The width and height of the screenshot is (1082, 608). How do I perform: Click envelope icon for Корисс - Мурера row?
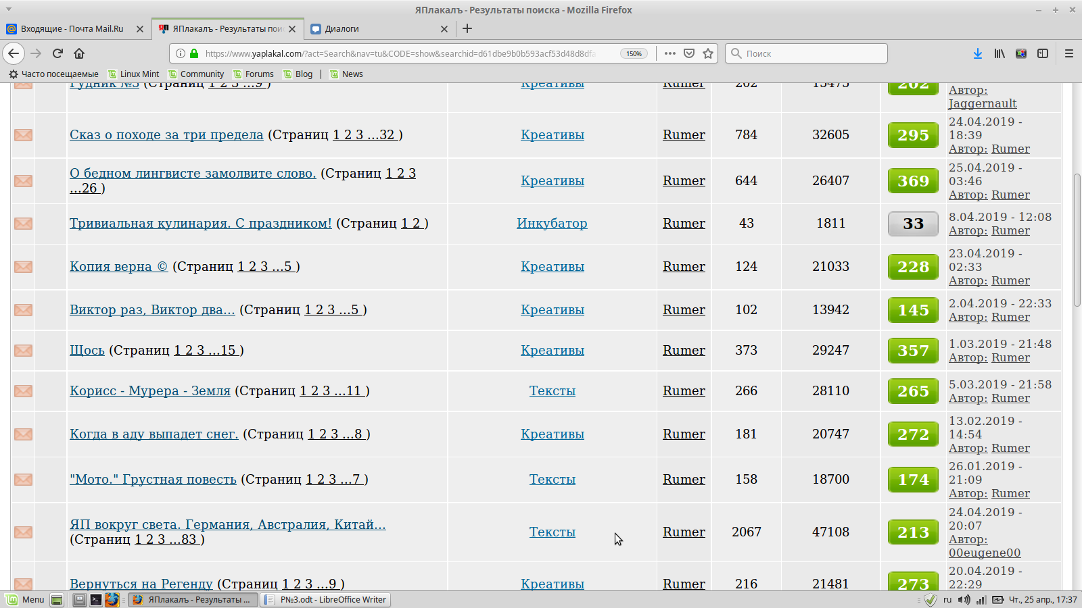pos(24,391)
